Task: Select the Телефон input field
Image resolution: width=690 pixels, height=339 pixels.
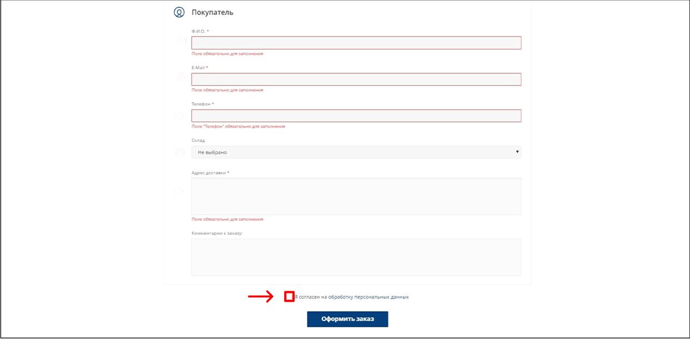Action: tap(356, 115)
